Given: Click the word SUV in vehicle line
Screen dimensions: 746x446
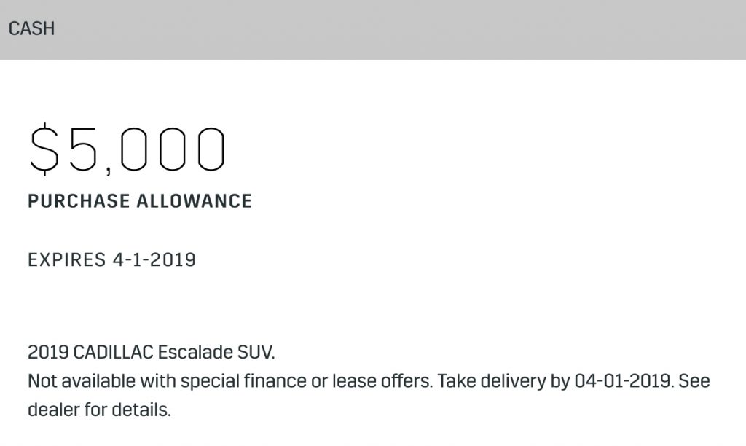Looking at the screenshot, I should click(x=256, y=352).
